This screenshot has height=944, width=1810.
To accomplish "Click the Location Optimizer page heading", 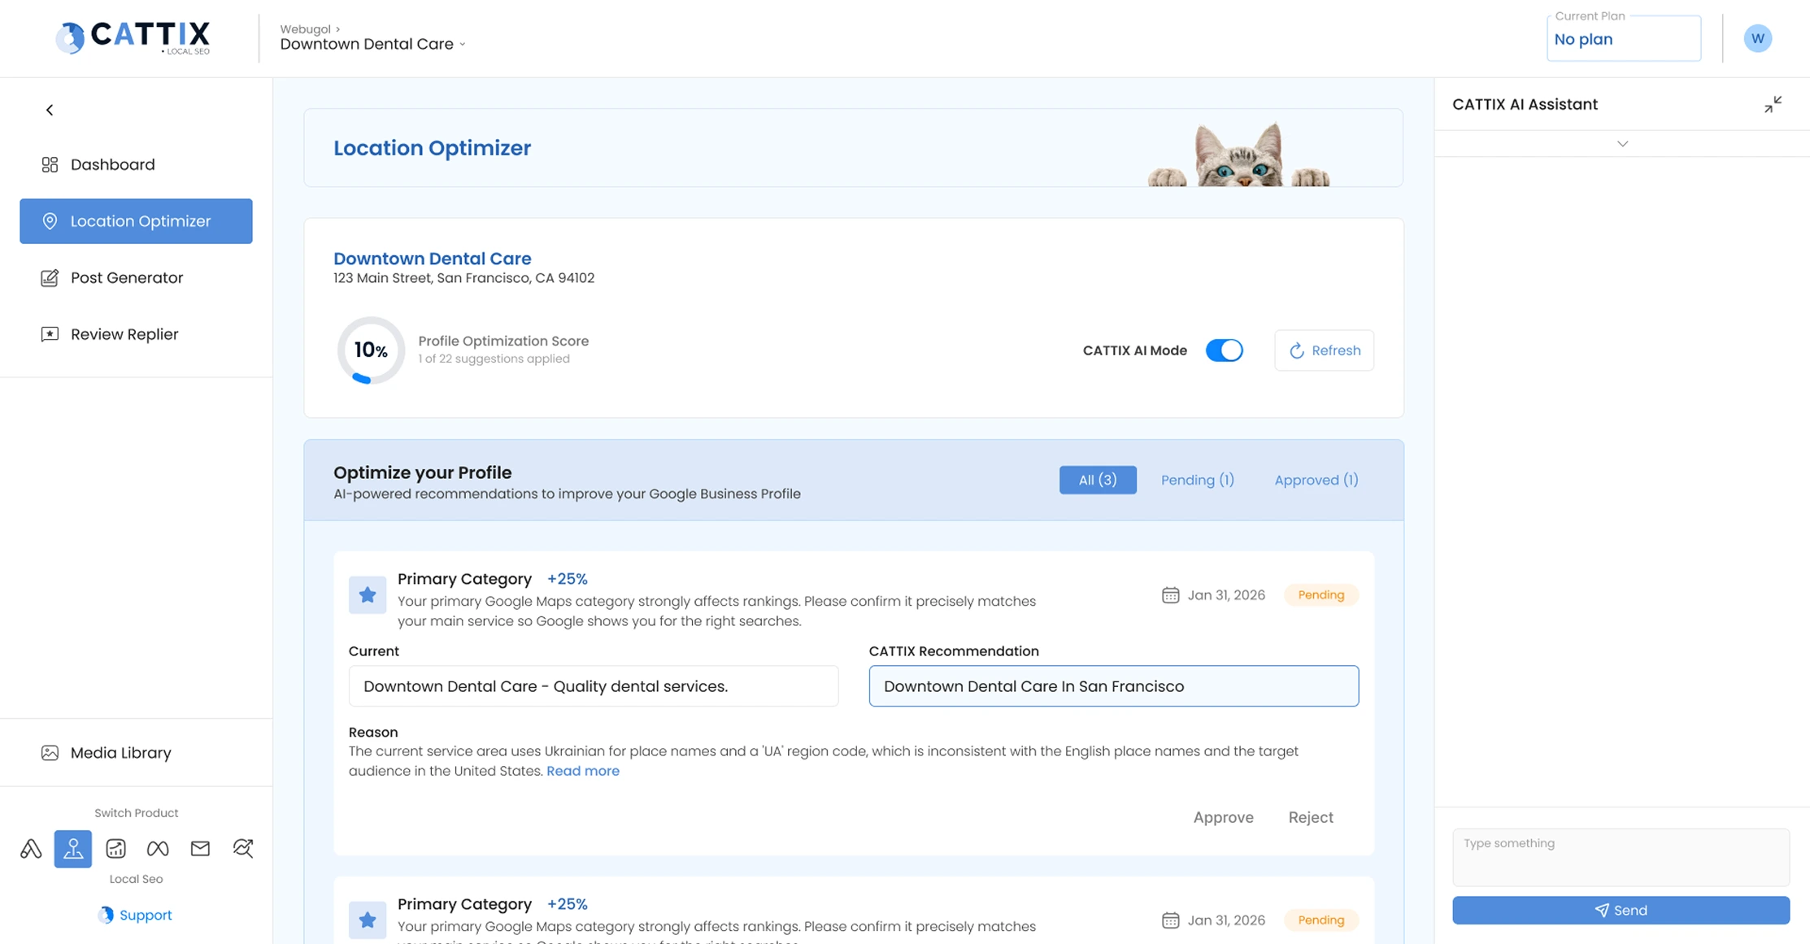I will click(432, 148).
